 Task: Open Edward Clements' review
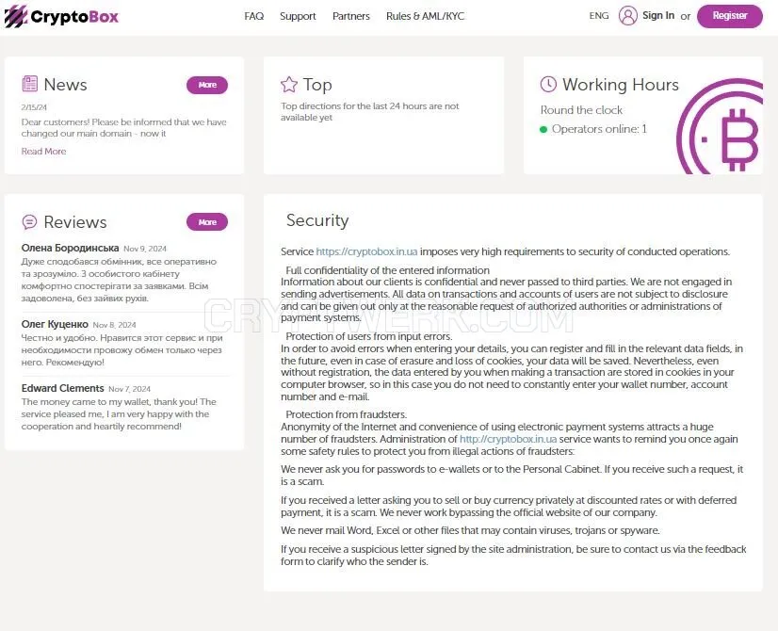119,407
